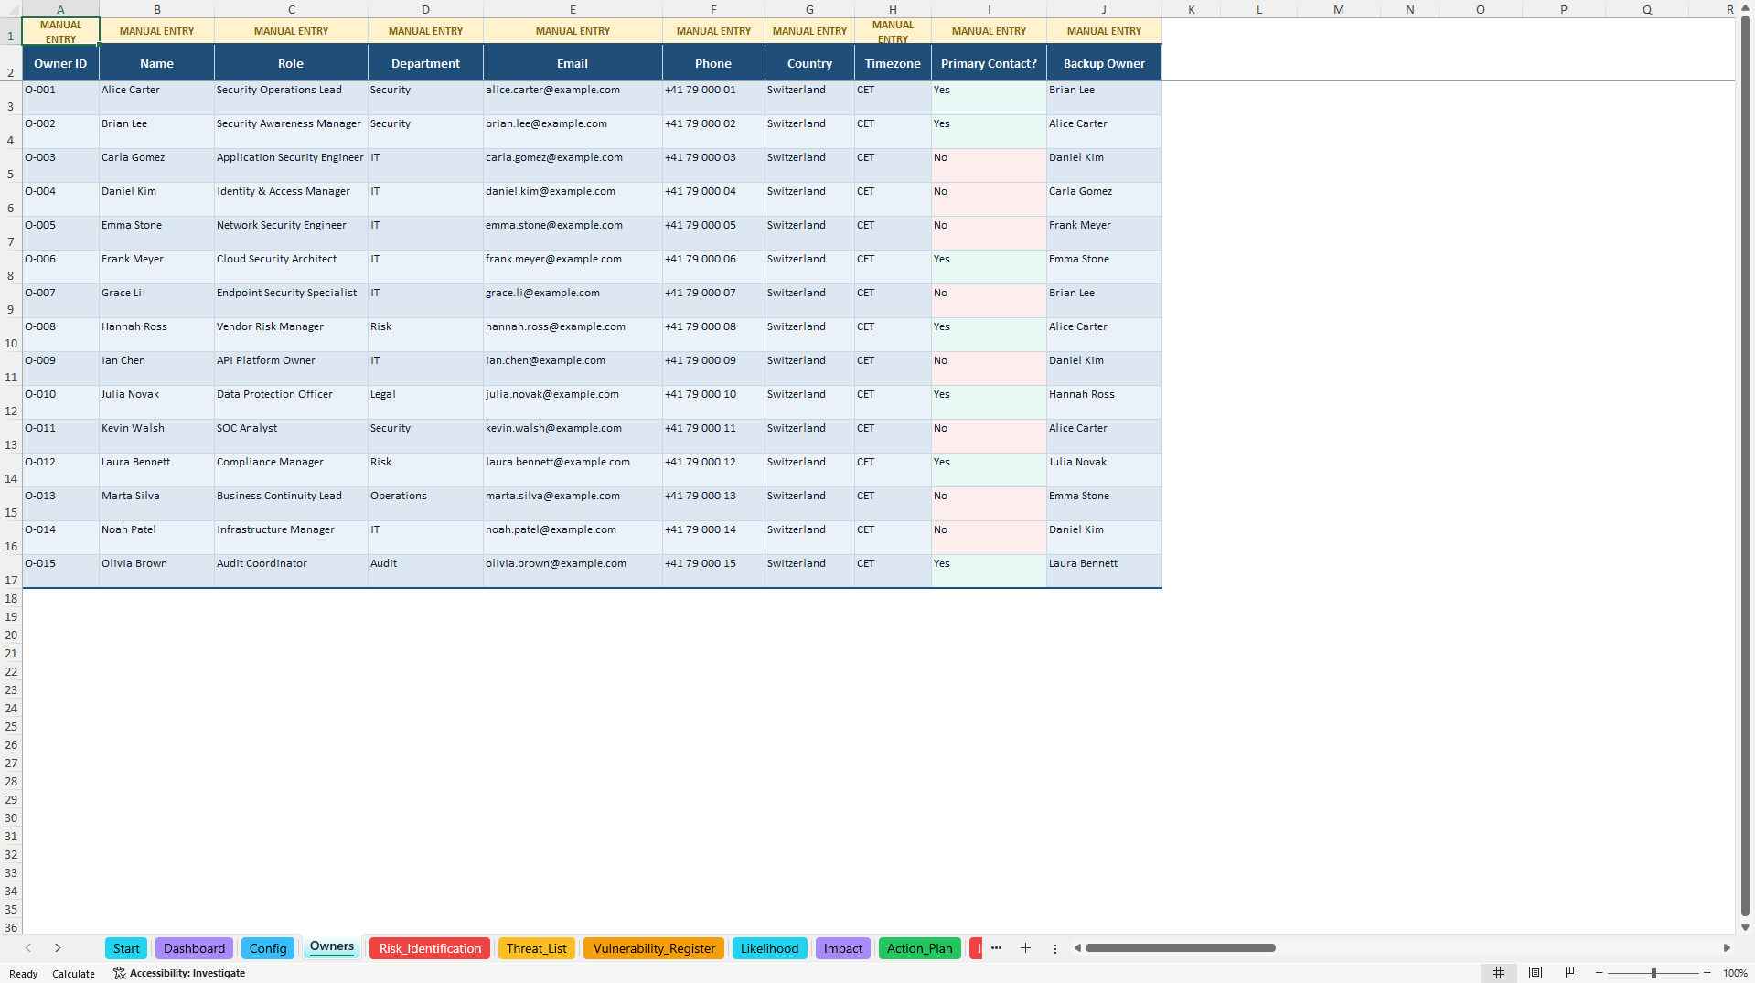This screenshot has width=1755, height=983.
Task: Select the Primary Contact? header cell
Action: pos(989,63)
